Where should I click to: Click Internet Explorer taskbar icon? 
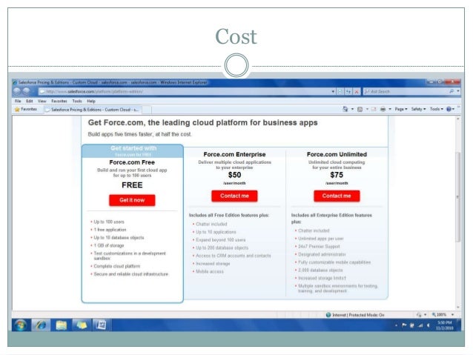point(41,325)
